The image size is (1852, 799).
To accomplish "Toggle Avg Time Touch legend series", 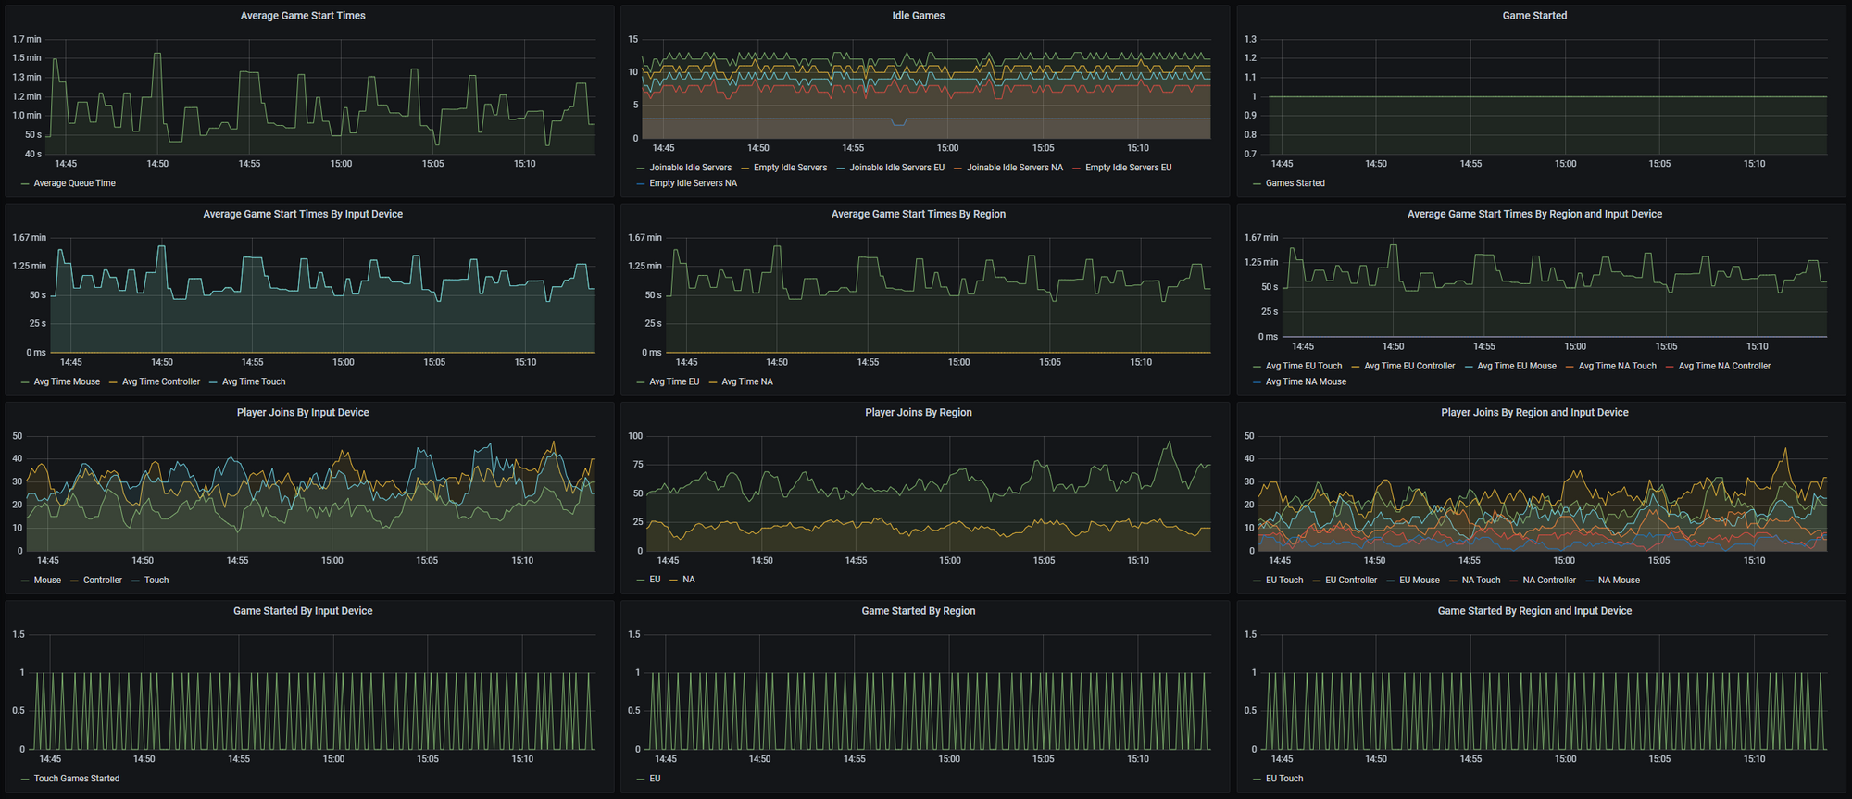I will click(x=254, y=381).
